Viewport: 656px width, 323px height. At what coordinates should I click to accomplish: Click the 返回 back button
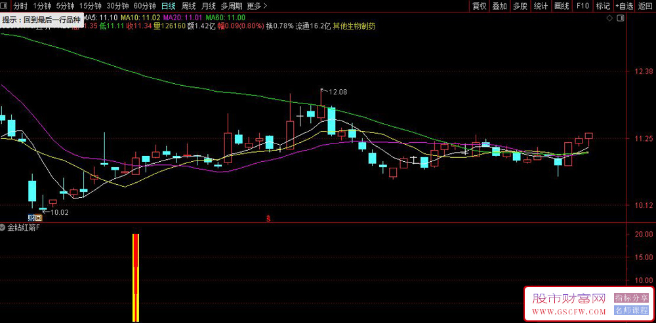pos(646,6)
